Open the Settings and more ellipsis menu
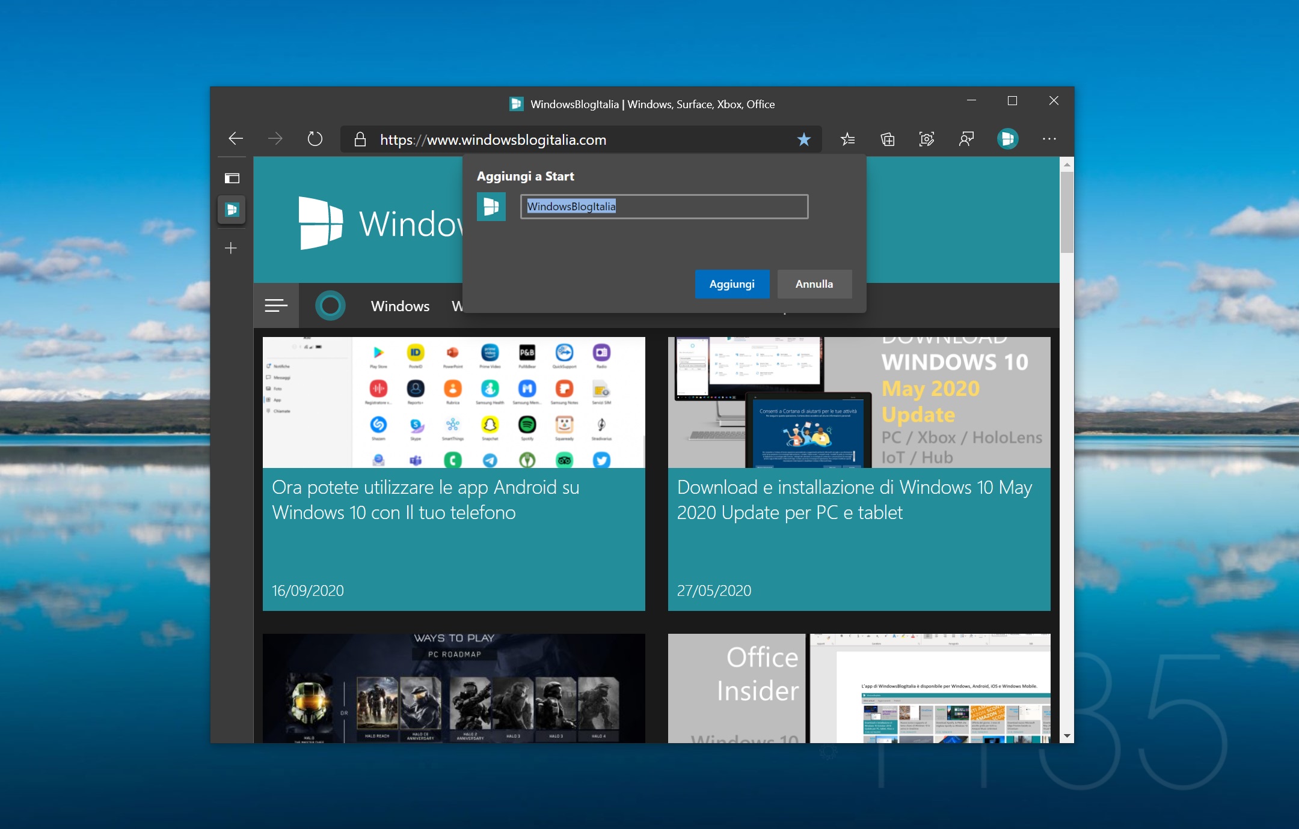Screen dimensions: 1299x829 [1049, 139]
